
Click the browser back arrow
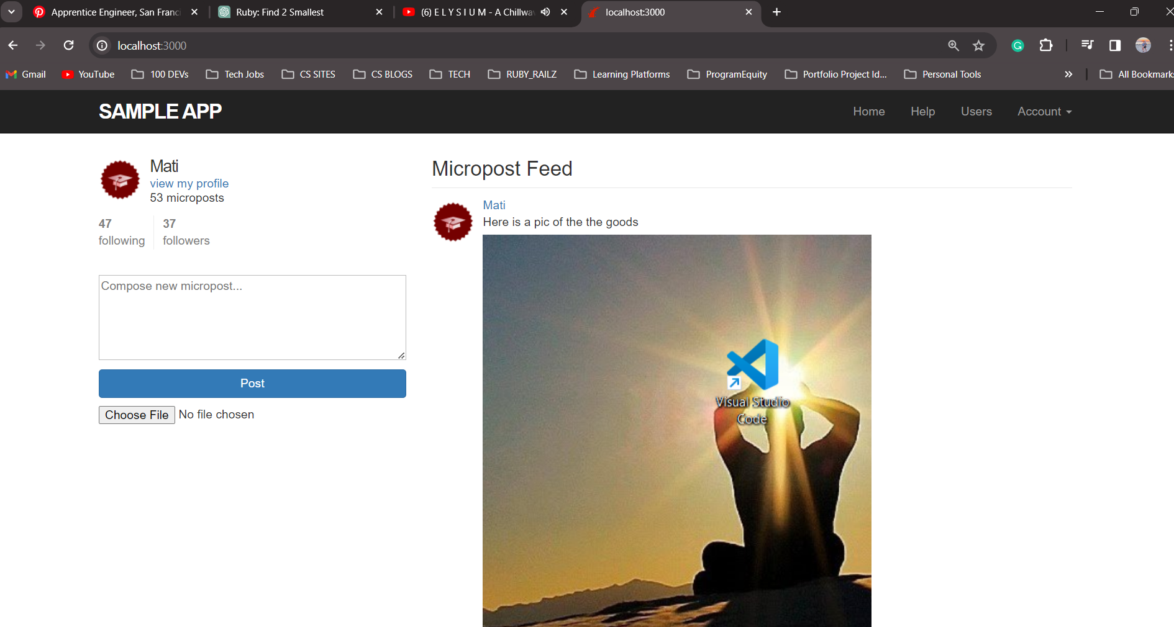tap(12, 45)
